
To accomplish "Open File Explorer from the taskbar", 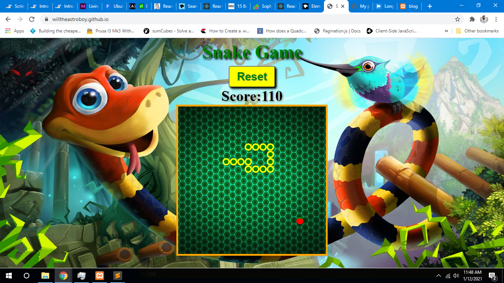I will coord(45,275).
